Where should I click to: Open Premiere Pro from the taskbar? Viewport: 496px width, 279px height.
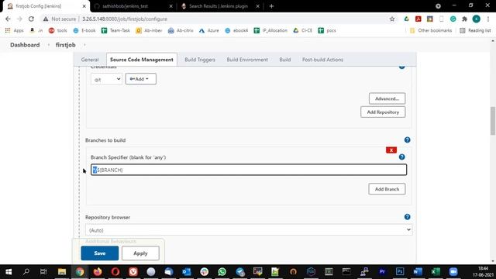tap(382, 272)
